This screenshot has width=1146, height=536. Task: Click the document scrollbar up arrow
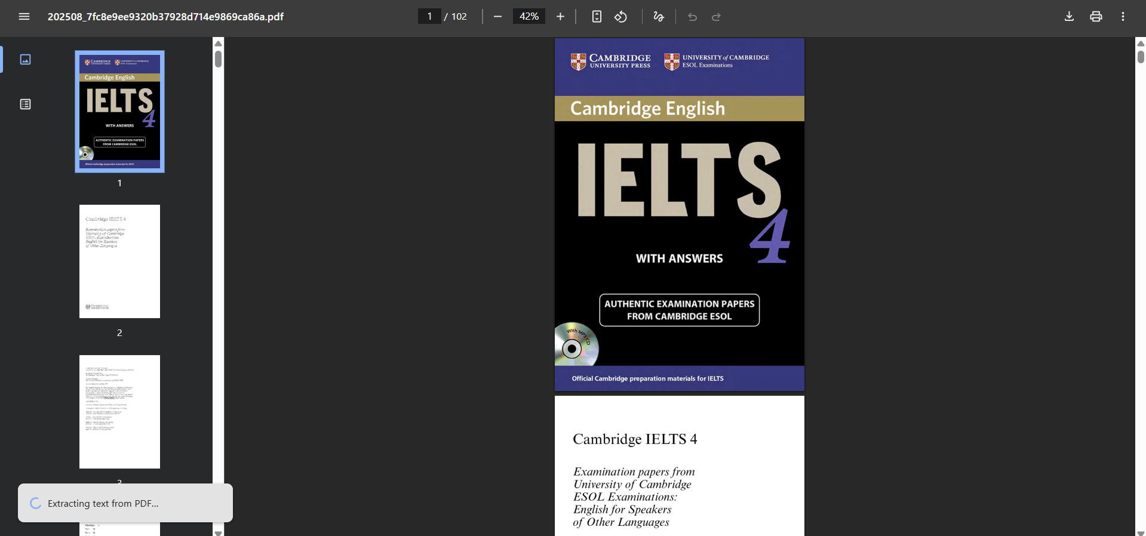pos(1141,43)
